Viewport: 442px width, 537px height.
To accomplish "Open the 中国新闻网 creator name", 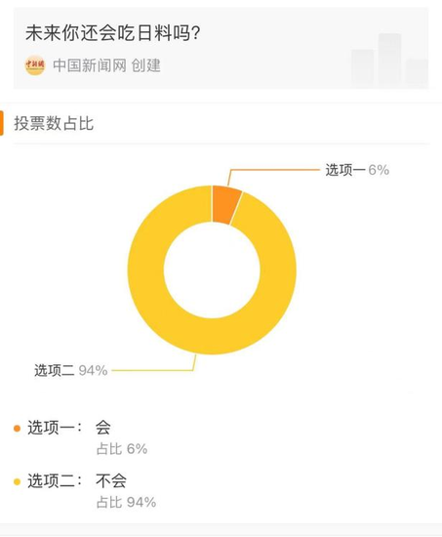I will 90,65.
